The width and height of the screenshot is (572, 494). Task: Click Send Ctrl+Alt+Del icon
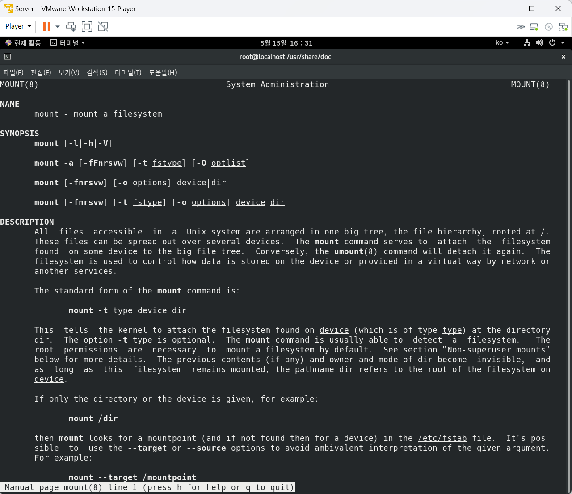tap(71, 26)
